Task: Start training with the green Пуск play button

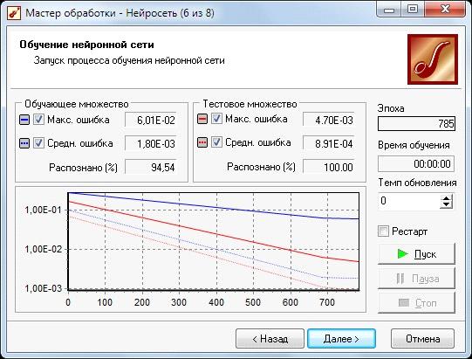Action: click(x=416, y=254)
